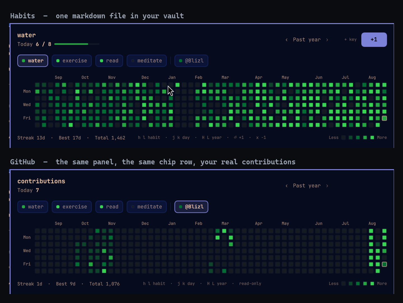
Task: Open Past year range in water panel
Action: (x=307, y=40)
